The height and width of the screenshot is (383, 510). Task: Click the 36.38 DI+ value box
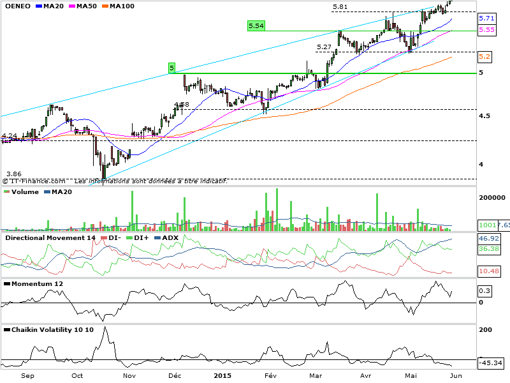pos(489,249)
